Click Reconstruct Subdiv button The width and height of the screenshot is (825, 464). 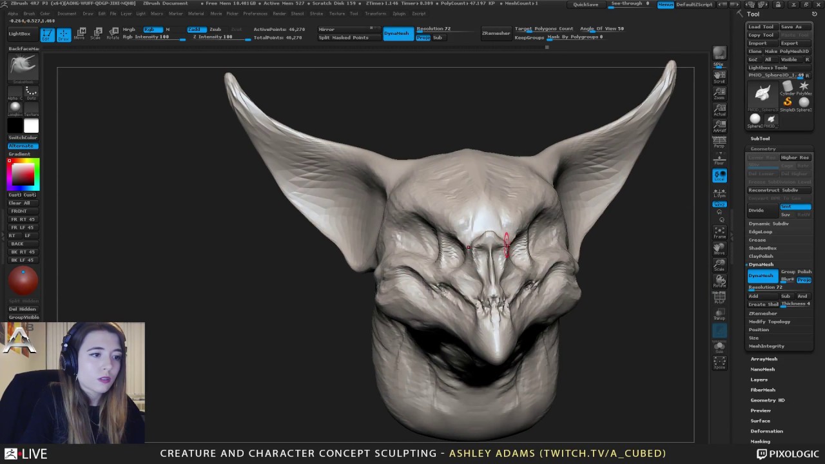[779, 190]
